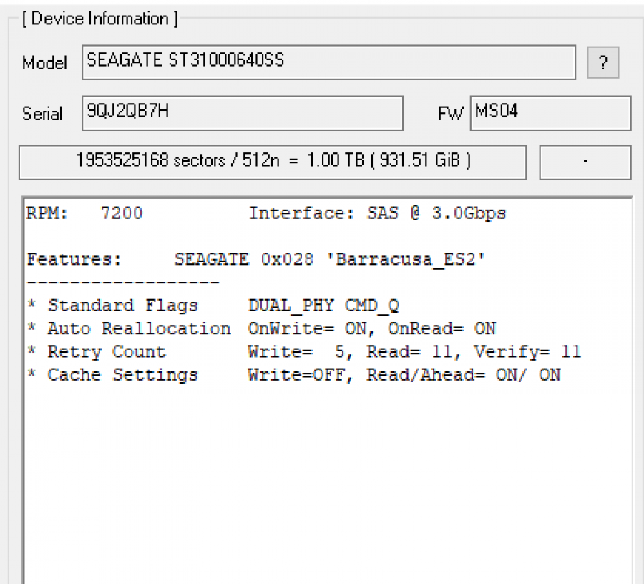Screen dimensions: 644x584
Task: Select the Features SEAGATE Barracusa_ES2 line
Action: coord(256,260)
